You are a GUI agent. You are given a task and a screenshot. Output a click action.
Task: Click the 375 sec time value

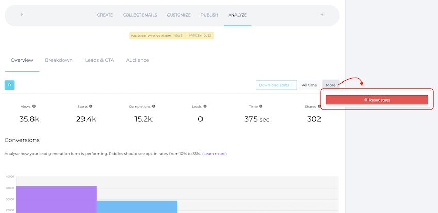[257, 119]
